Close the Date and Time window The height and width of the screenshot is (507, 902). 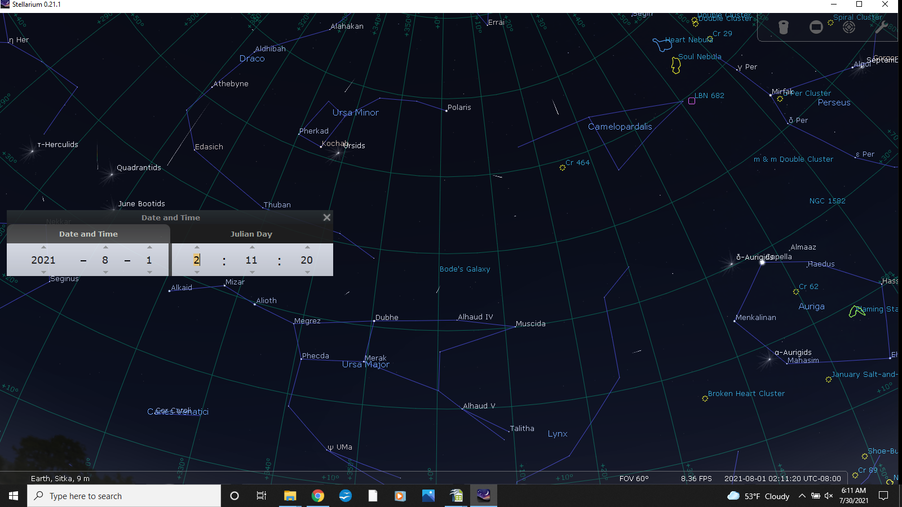tap(326, 217)
